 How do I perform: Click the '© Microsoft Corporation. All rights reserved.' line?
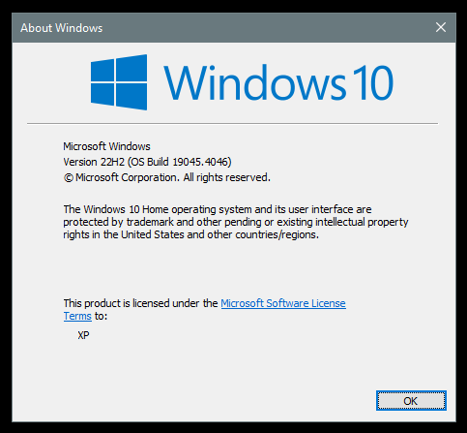click(x=167, y=177)
